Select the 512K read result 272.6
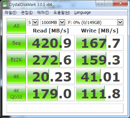 51,60
